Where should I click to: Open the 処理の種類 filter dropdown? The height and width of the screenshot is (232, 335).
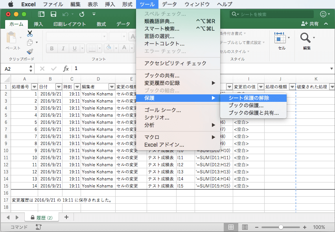(292, 87)
